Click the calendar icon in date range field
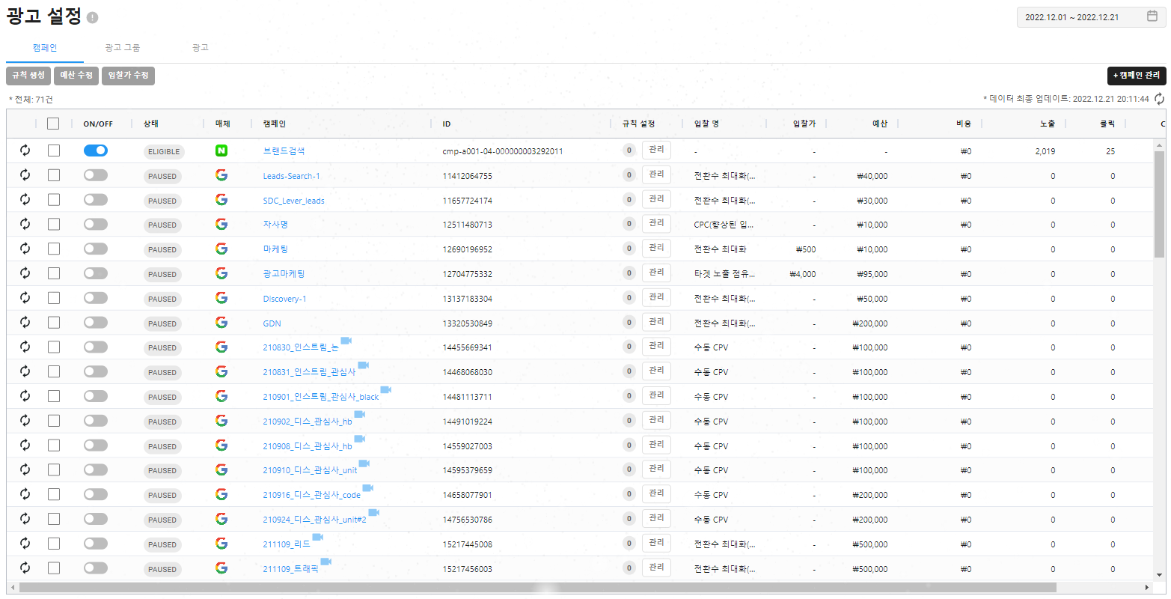 coord(1152,16)
